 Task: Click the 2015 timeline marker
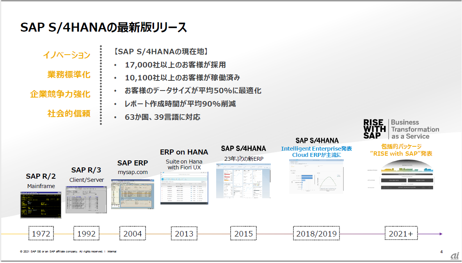[243, 234]
